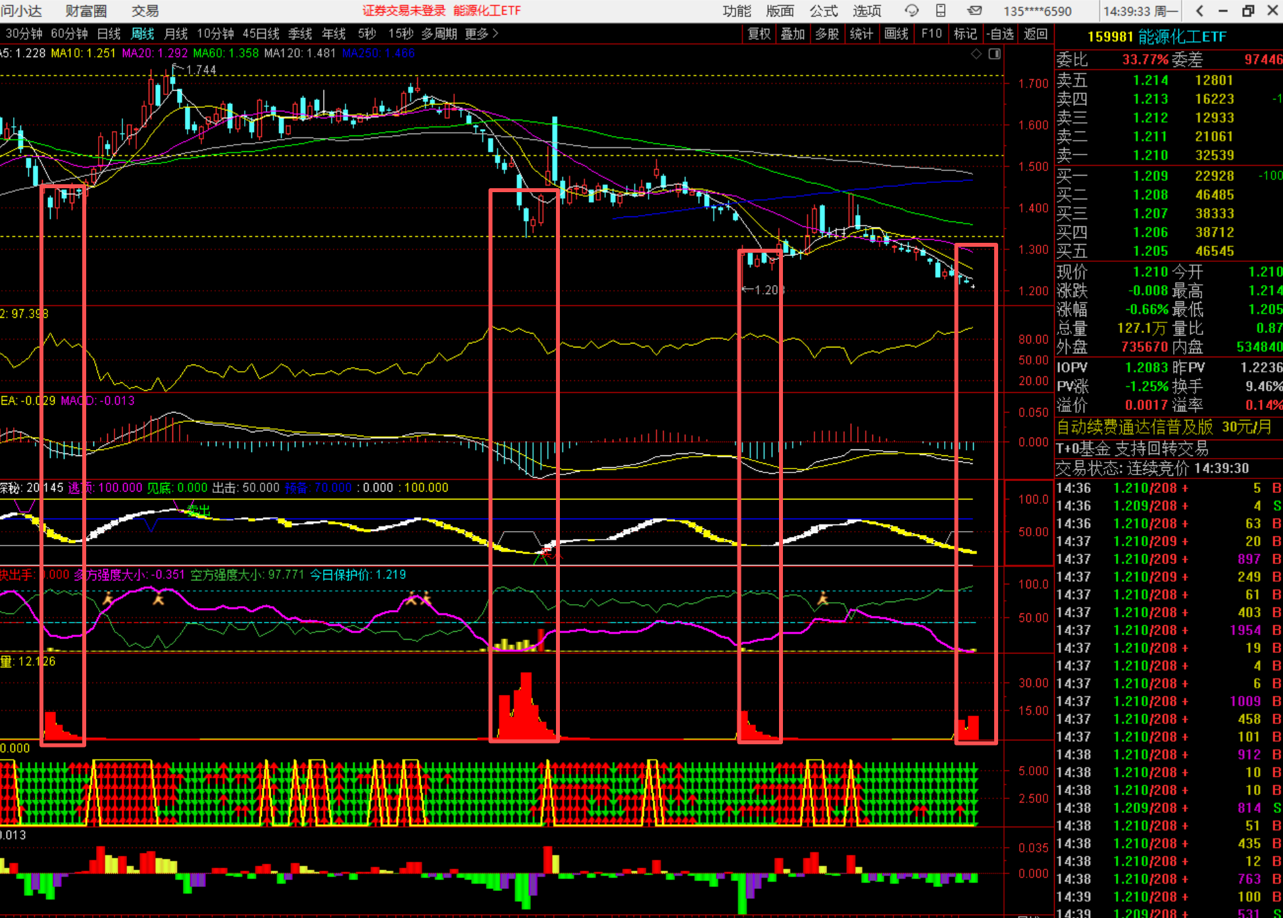Select the 60分钟 timeframe tab
The width and height of the screenshot is (1283, 918).
tap(69, 34)
